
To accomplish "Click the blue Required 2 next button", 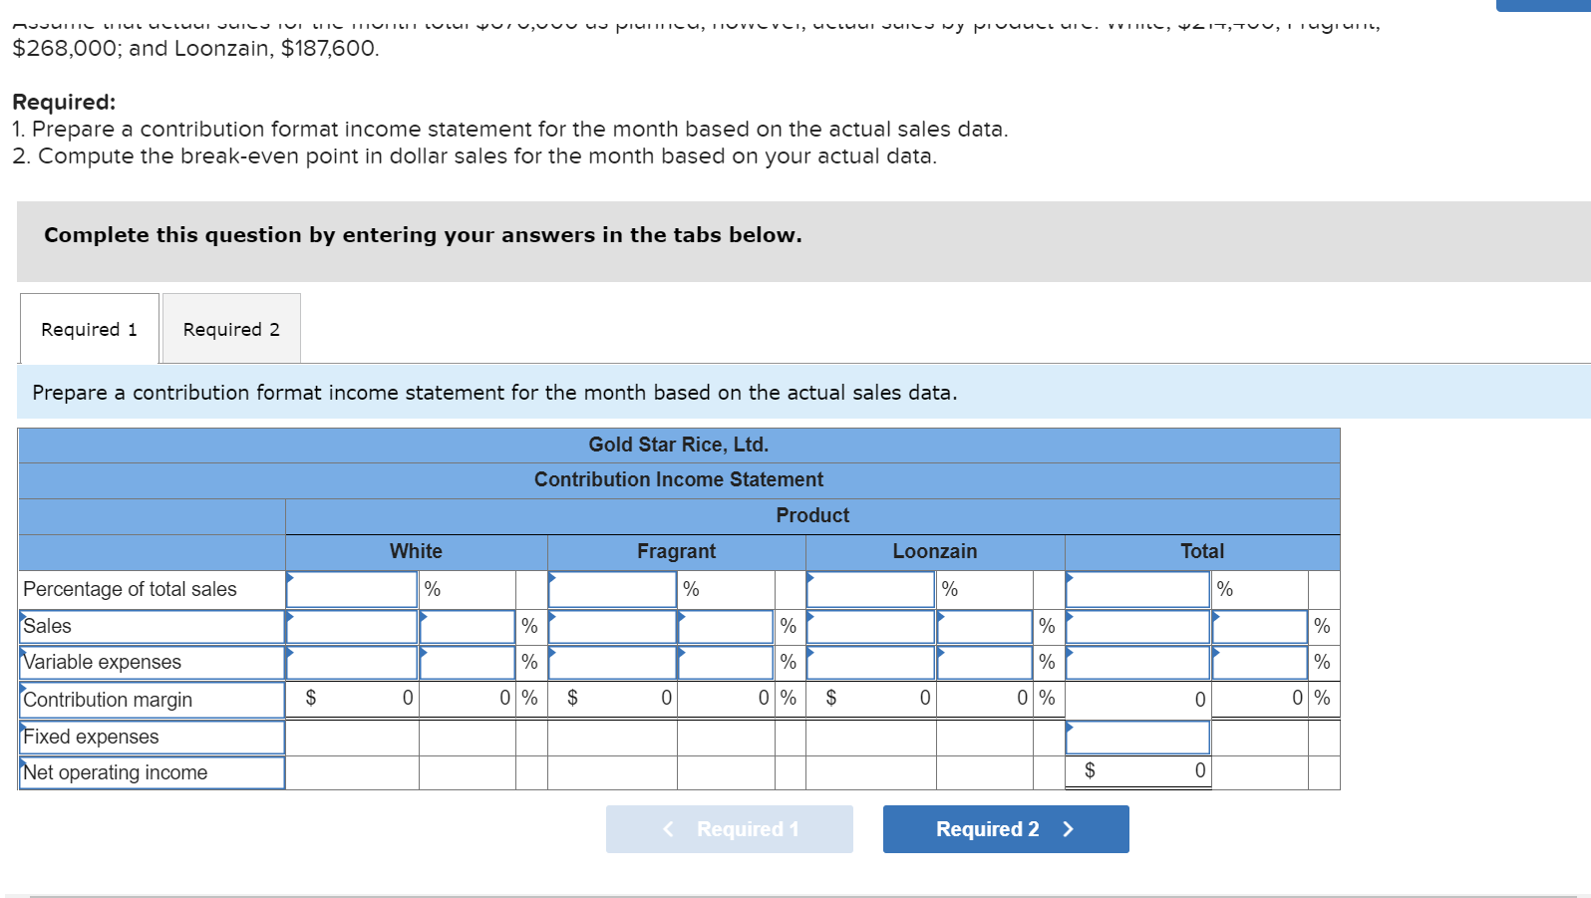I will point(1006,829).
